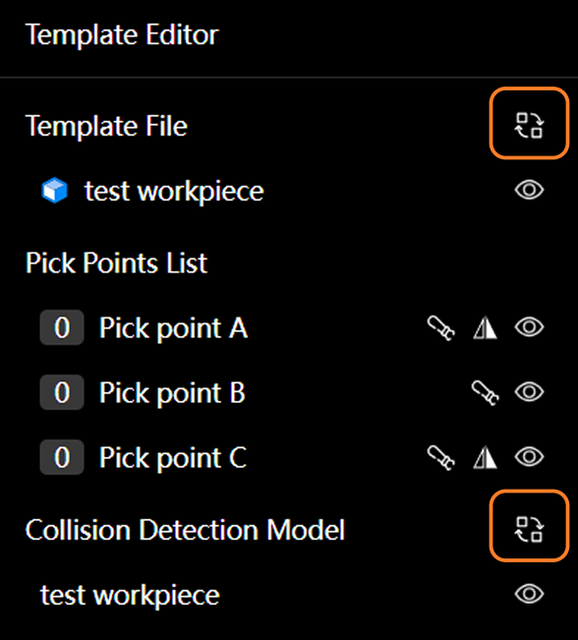
Task: Toggle visibility of collision model test workpiece
Action: [529, 594]
